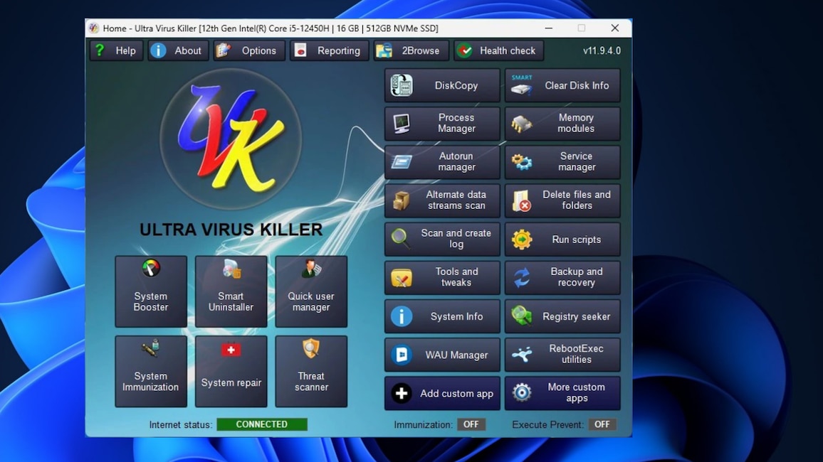Image resolution: width=823 pixels, height=462 pixels.
Task: Click the version number v11.9.4.0
Action: [x=602, y=50]
